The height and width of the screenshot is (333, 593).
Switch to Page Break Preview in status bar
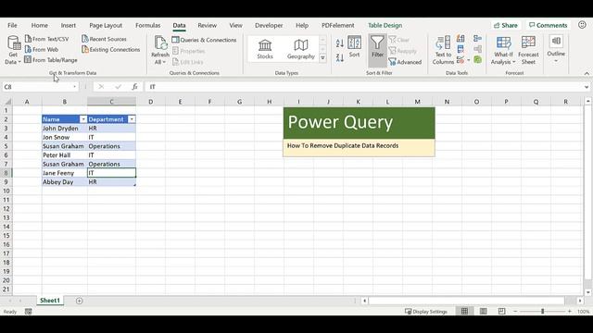[501, 312]
